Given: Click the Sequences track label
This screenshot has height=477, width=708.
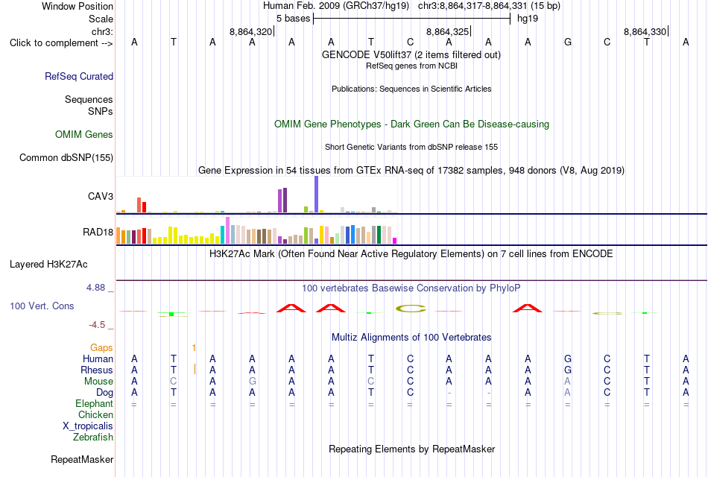Looking at the screenshot, I should [89, 99].
